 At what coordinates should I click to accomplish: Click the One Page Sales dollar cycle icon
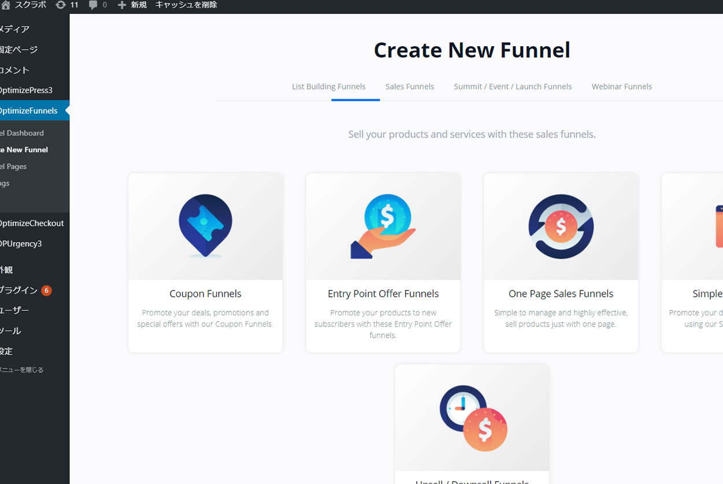561,226
